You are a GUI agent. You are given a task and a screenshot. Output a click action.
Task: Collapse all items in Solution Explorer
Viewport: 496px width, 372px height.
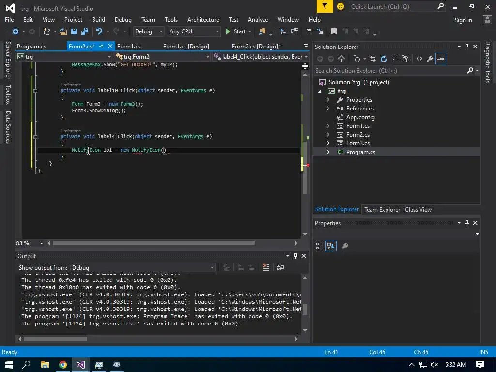point(394,59)
